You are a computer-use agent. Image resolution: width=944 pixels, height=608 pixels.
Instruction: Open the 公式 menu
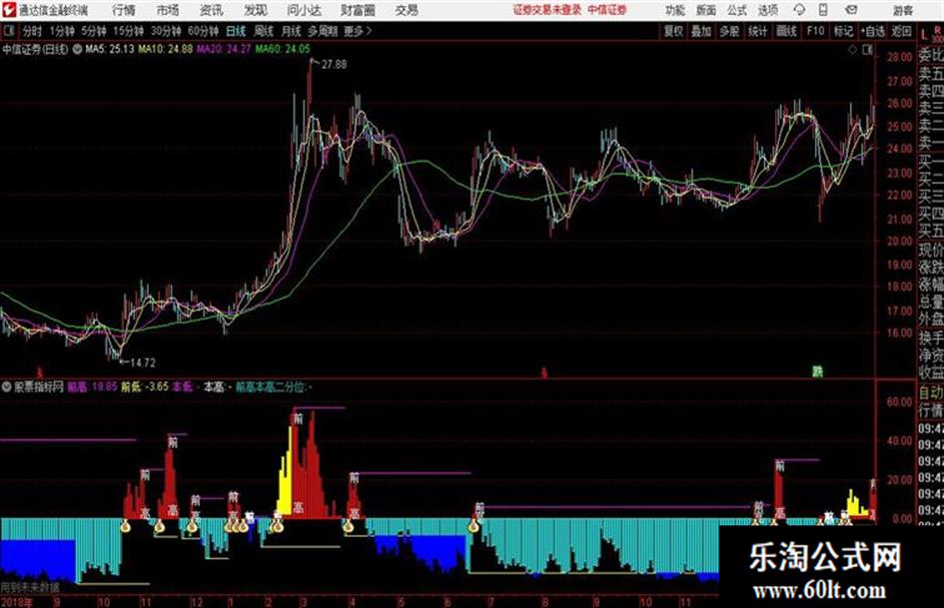736,10
